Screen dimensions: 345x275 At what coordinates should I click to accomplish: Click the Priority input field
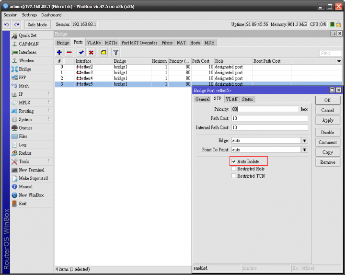tap(265, 109)
